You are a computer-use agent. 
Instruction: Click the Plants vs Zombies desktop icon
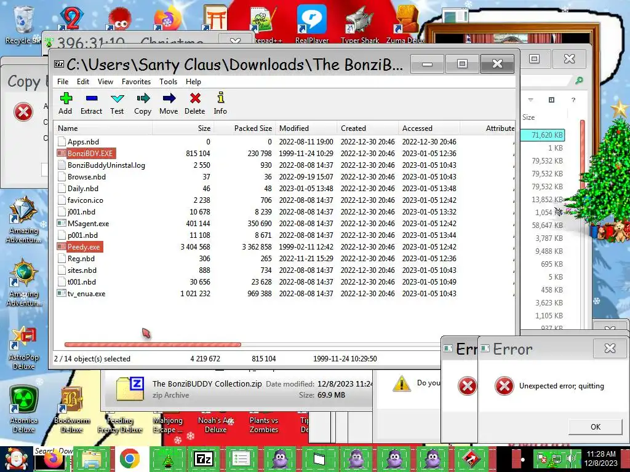pos(263,424)
